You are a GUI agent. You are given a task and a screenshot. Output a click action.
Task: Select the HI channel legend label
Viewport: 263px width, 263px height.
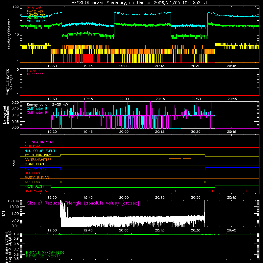[x=36, y=74]
